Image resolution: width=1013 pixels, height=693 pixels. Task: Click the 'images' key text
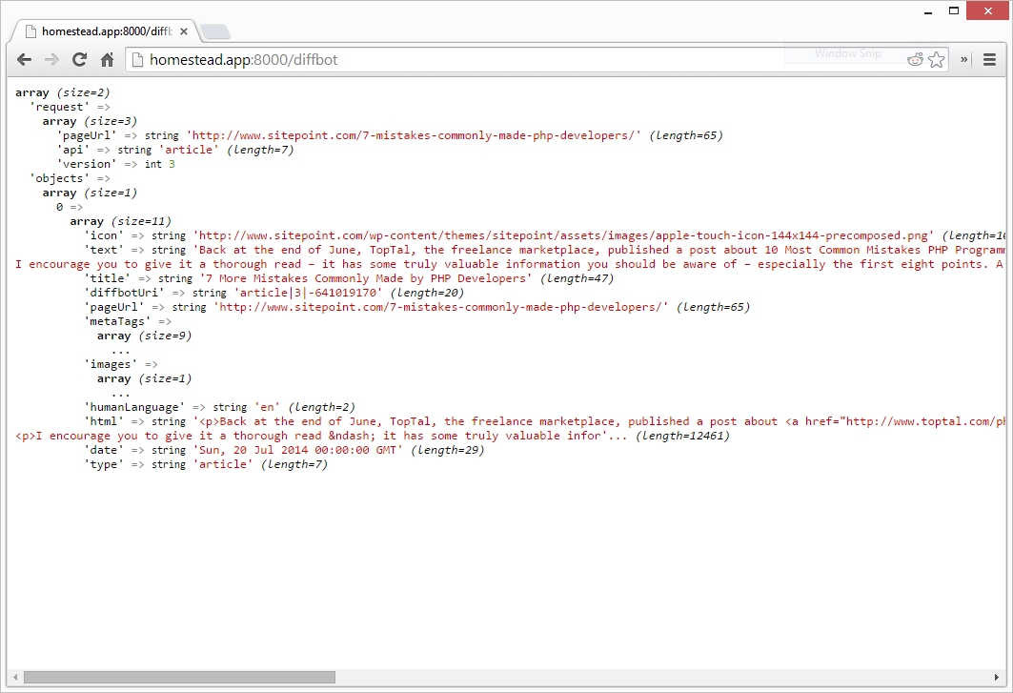[x=111, y=364]
